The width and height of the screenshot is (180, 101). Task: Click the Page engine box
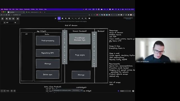tap(80, 55)
